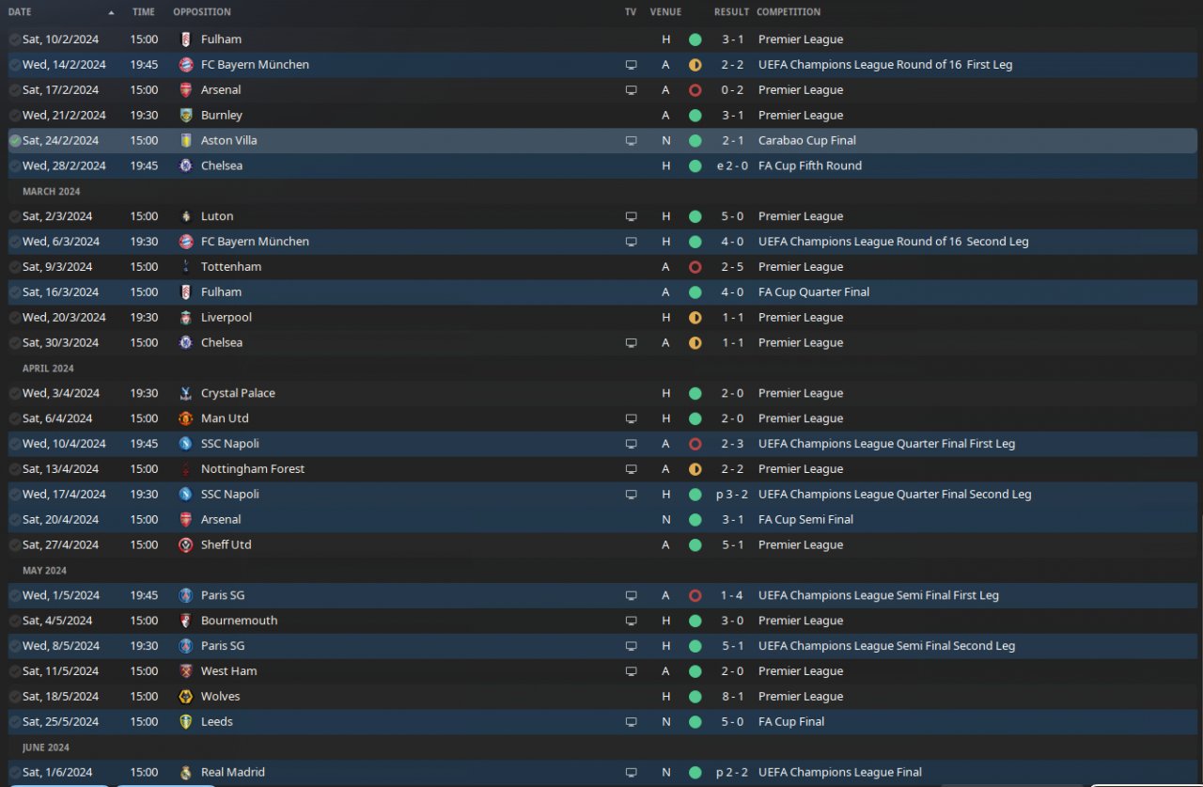The width and height of the screenshot is (1203, 787).
Task: Sort by the Opposition column header
Action: pyautogui.click(x=201, y=12)
